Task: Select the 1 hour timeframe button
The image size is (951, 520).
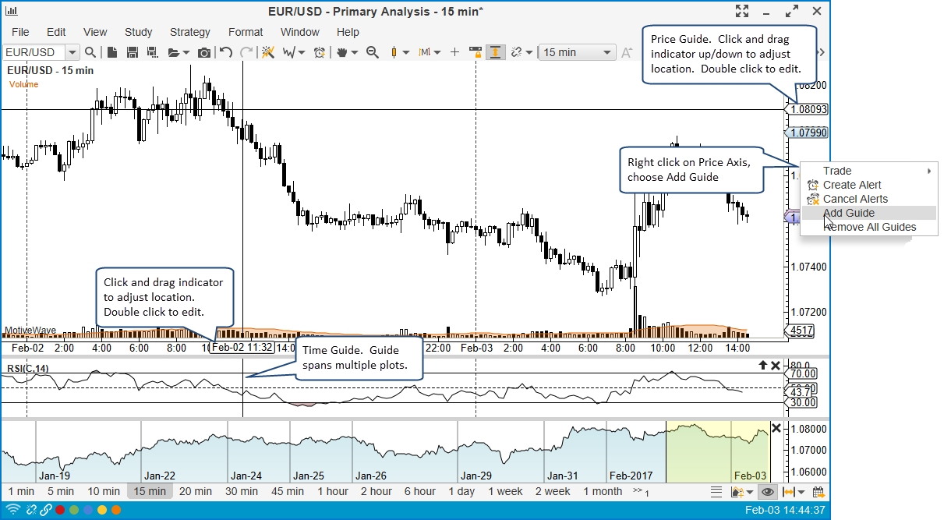Action: (333, 491)
